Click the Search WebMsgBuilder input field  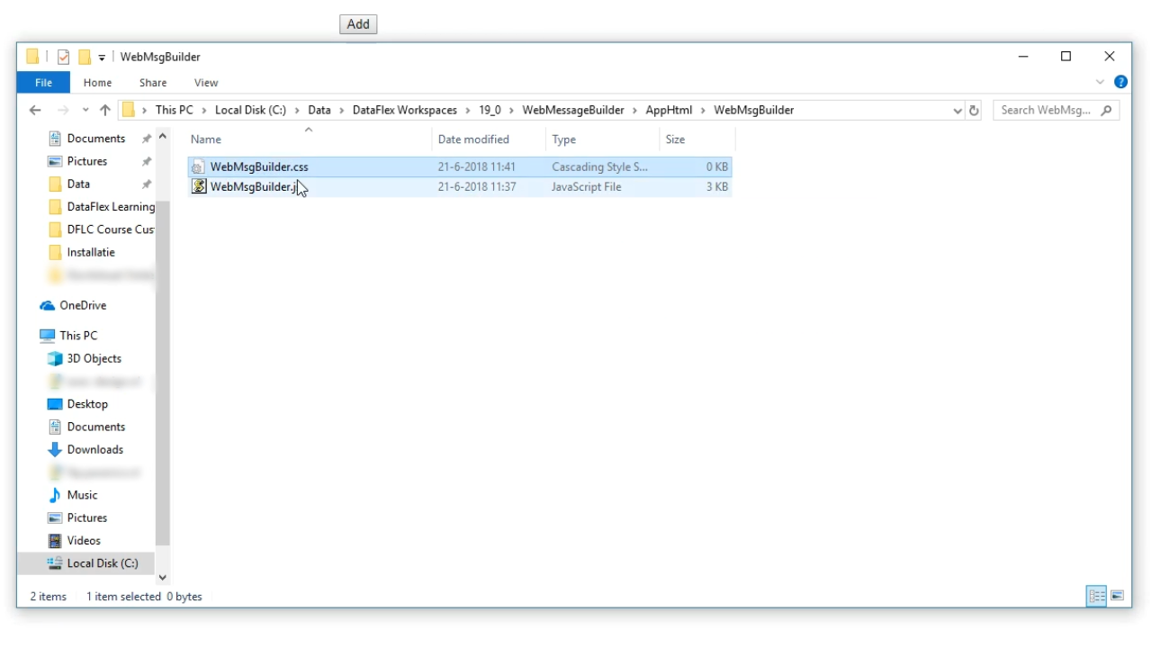[1044, 110]
